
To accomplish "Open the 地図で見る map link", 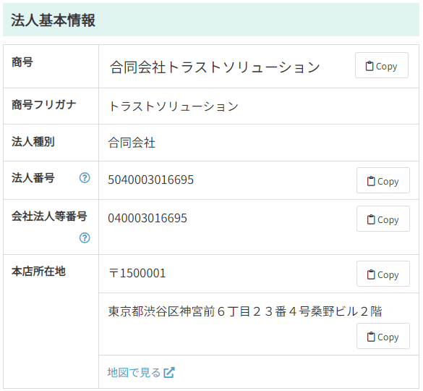I will click(141, 372).
